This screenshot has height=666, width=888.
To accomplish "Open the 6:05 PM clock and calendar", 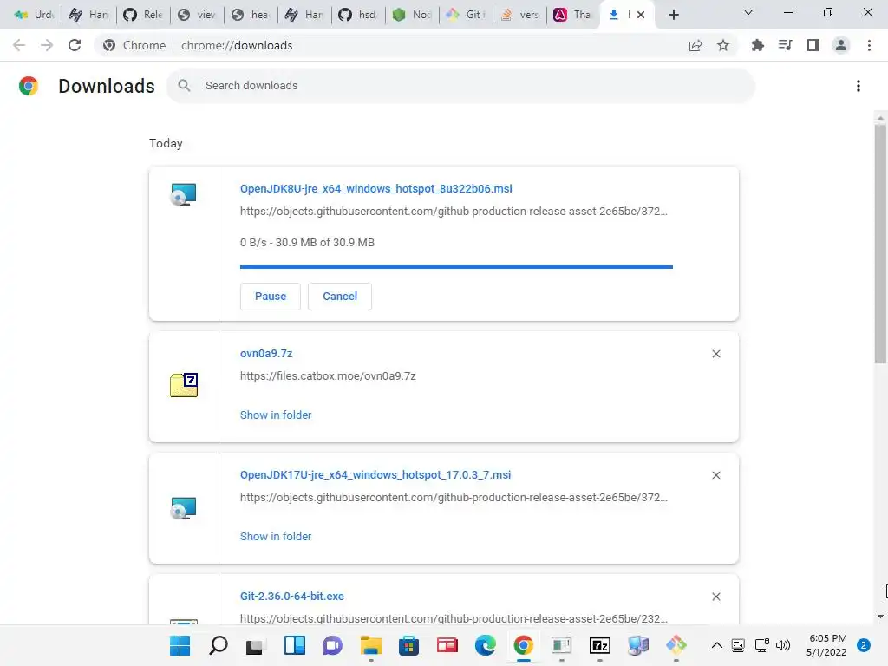I will 826,645.
